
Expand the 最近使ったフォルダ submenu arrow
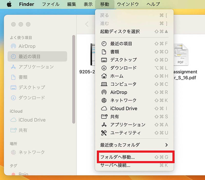pos(167,145)
